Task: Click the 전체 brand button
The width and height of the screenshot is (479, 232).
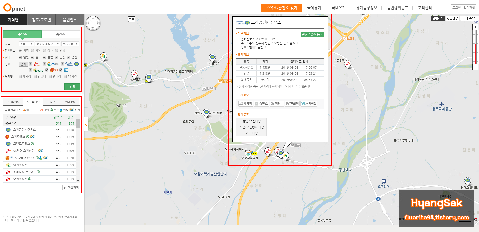Action: 23,64
